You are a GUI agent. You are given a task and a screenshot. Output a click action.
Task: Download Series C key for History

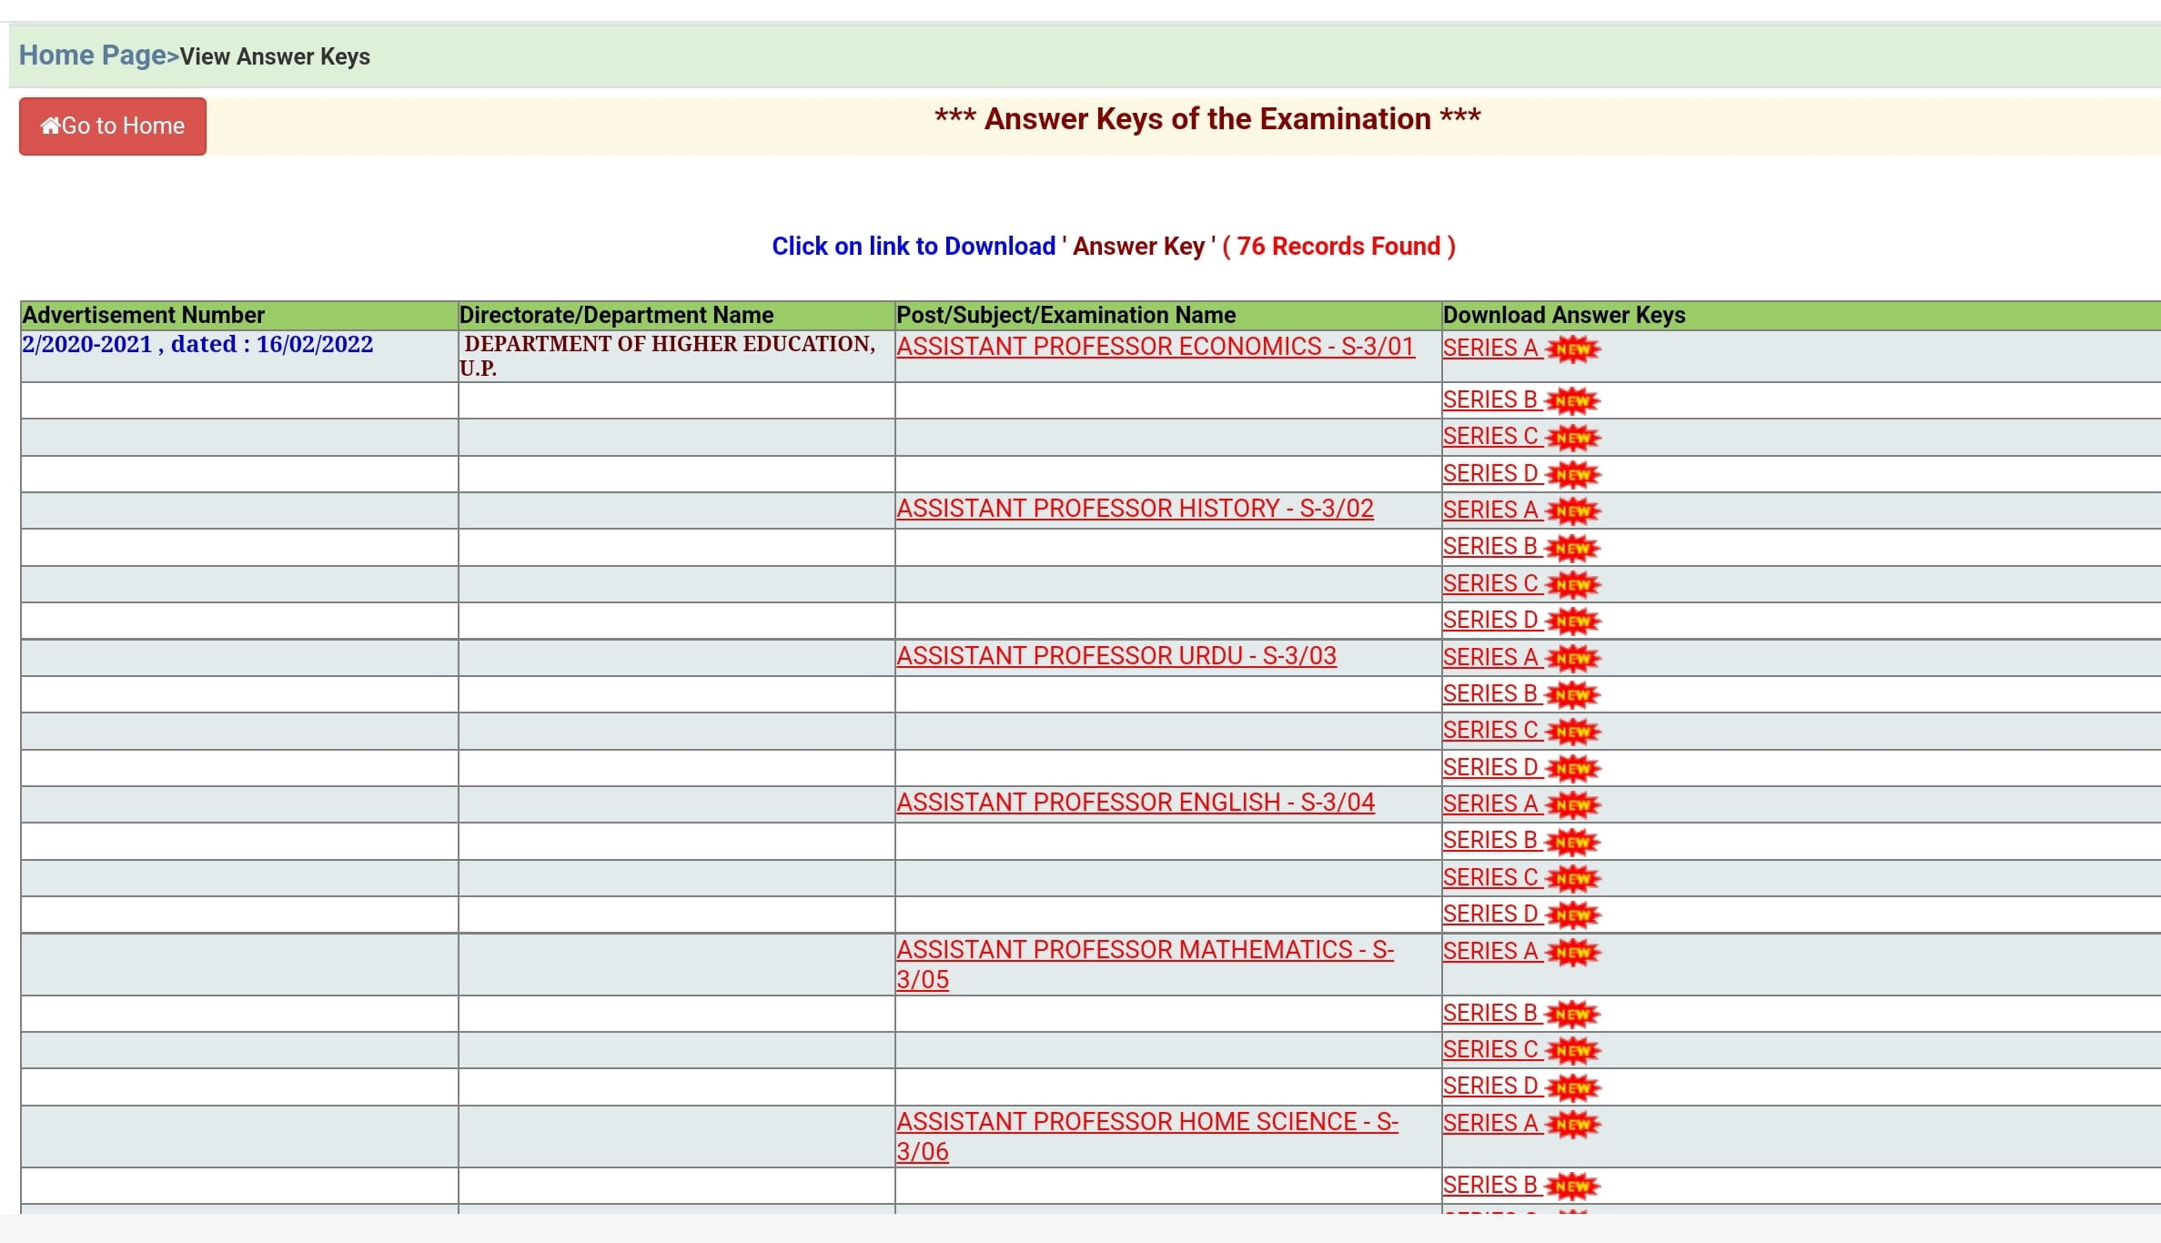(x=1490, y=584)
